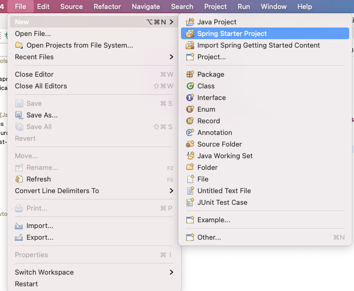
Task: Open the Project menu in the menu bar
Action: [x=215, y=6]
